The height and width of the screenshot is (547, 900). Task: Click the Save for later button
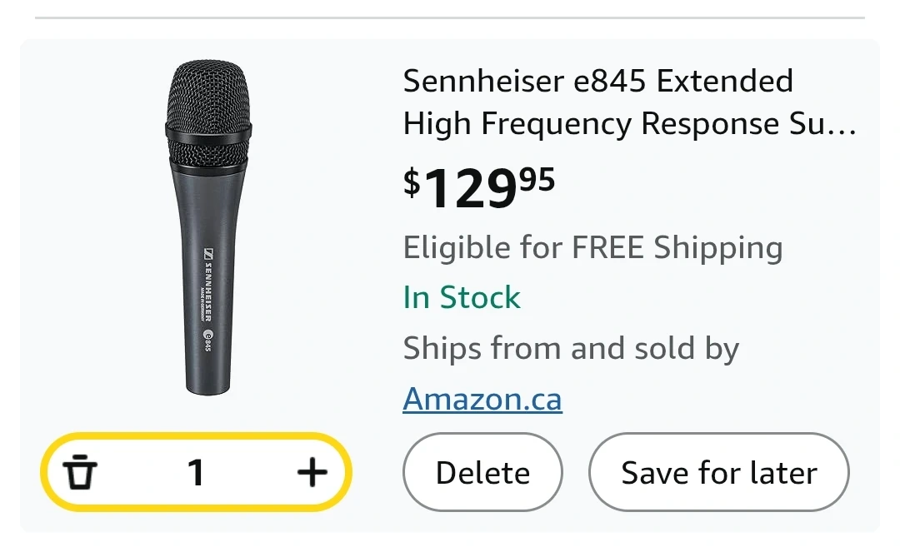[x=718, y=472]
